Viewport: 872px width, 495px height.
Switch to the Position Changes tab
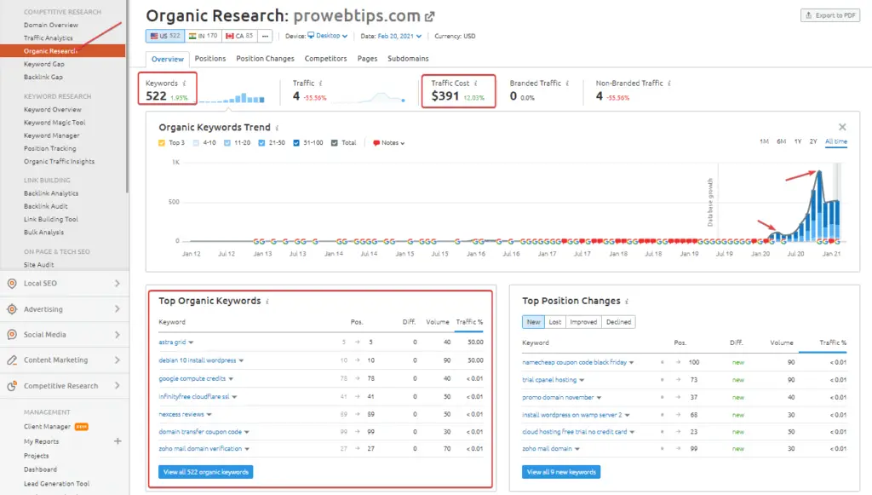coord(266,59)
